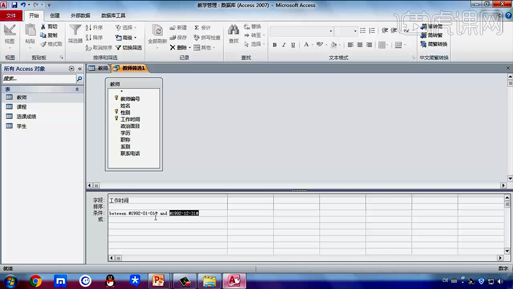The width and height of the screenshot is (513, 289).
Task: Click Totals (合计) sigma icon
Action: [x=203, y=27]
